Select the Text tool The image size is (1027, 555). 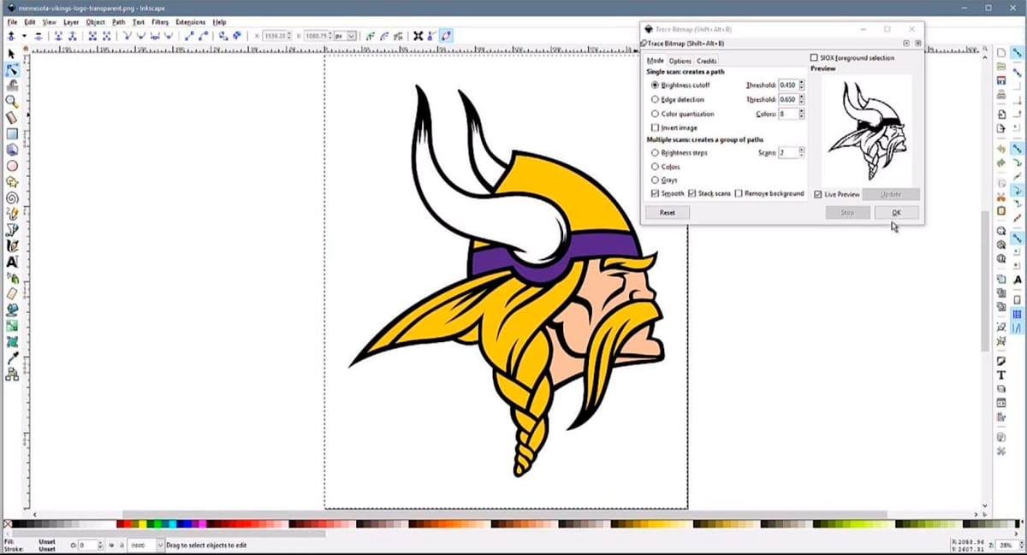(x=12, y=262)
